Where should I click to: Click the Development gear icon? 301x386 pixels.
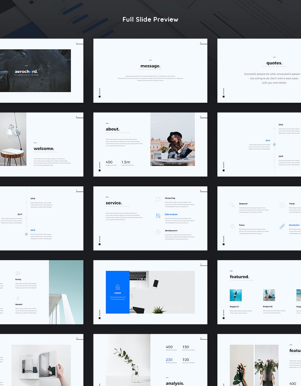click(158, 232)
